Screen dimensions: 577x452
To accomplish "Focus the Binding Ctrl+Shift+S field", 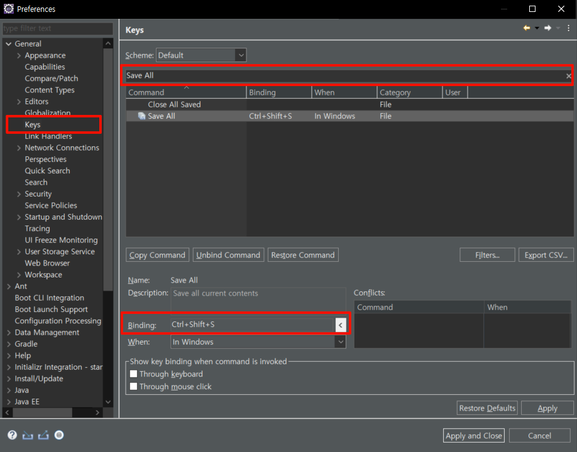I will [251, 325].
